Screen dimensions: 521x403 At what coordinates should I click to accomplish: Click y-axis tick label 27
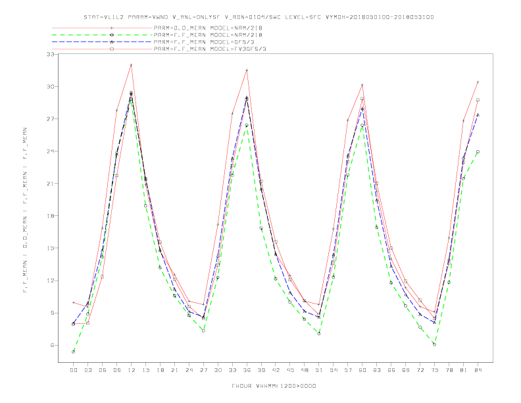[x=51, y=119]
